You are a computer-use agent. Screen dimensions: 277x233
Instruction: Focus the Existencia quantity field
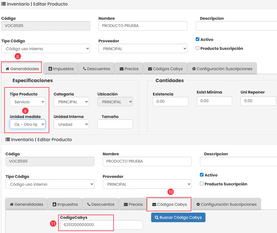[170, 102]
